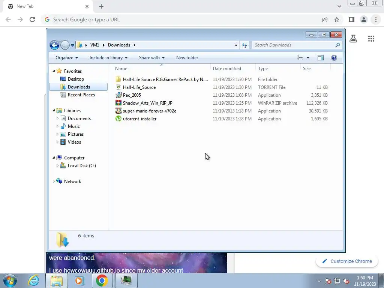Expand the Music library
This screenshot has height=288, width=384.
point(57,126)
